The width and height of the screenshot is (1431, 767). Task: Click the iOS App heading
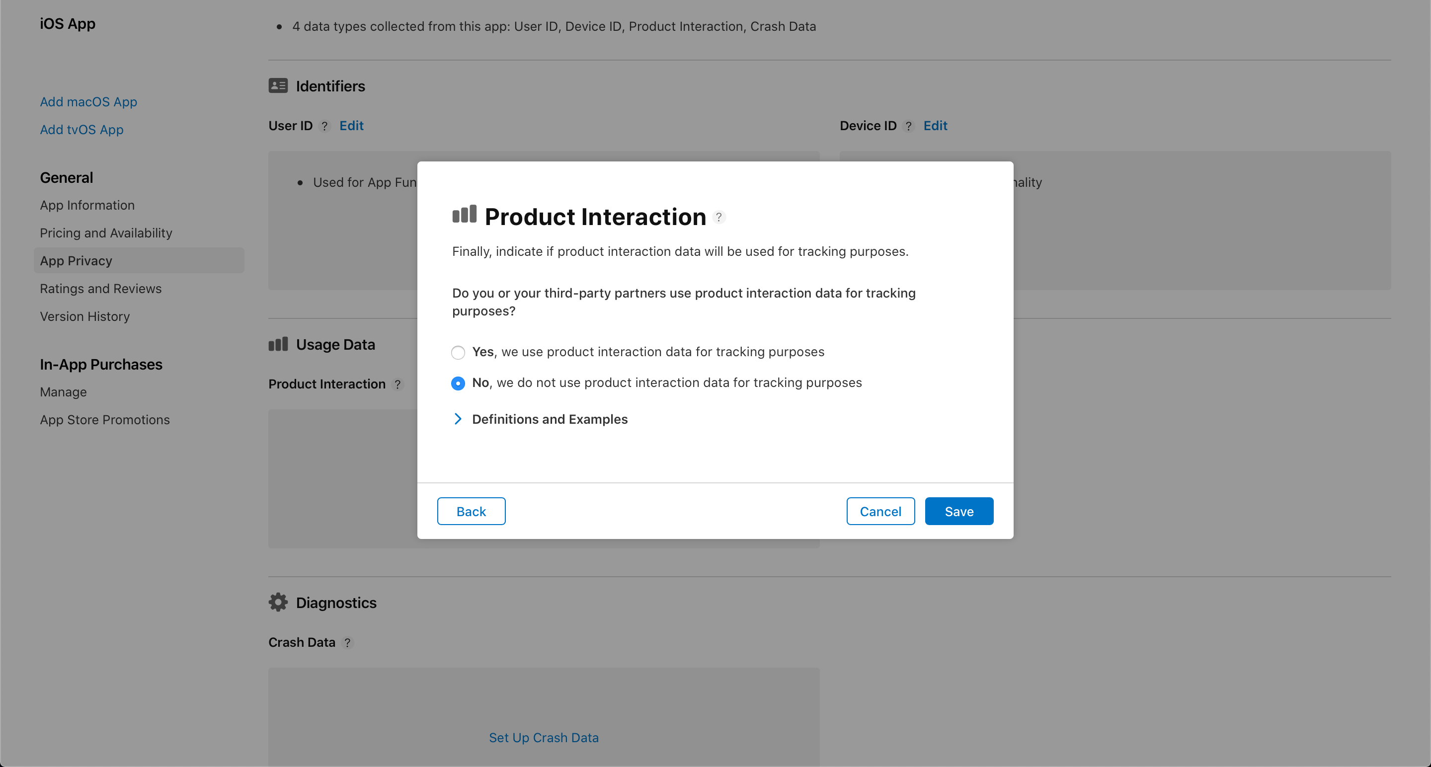click(68, 23)
